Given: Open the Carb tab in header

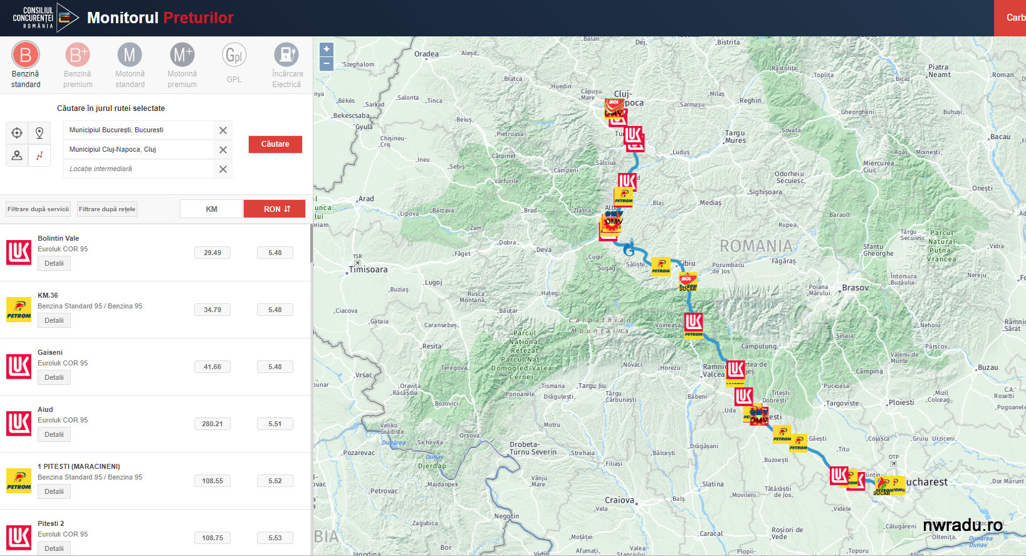Looking at the screenshot, I should [x=1010, y=18].
